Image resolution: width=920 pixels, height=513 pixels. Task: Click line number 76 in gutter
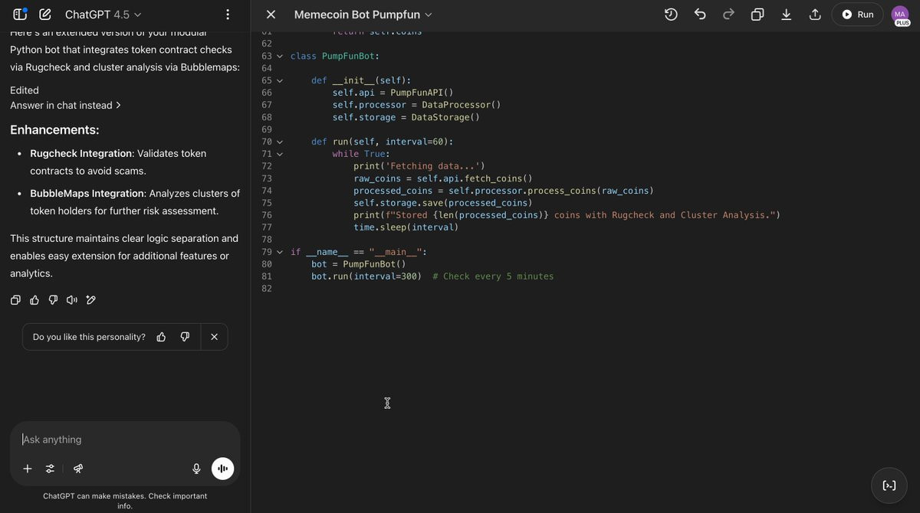(267, 215)
